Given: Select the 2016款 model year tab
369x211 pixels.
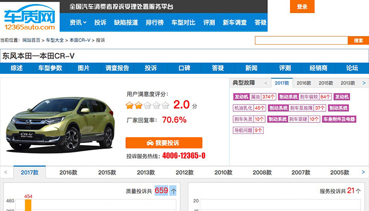Looking at the screenshot, I should click(x=68, y=172).
